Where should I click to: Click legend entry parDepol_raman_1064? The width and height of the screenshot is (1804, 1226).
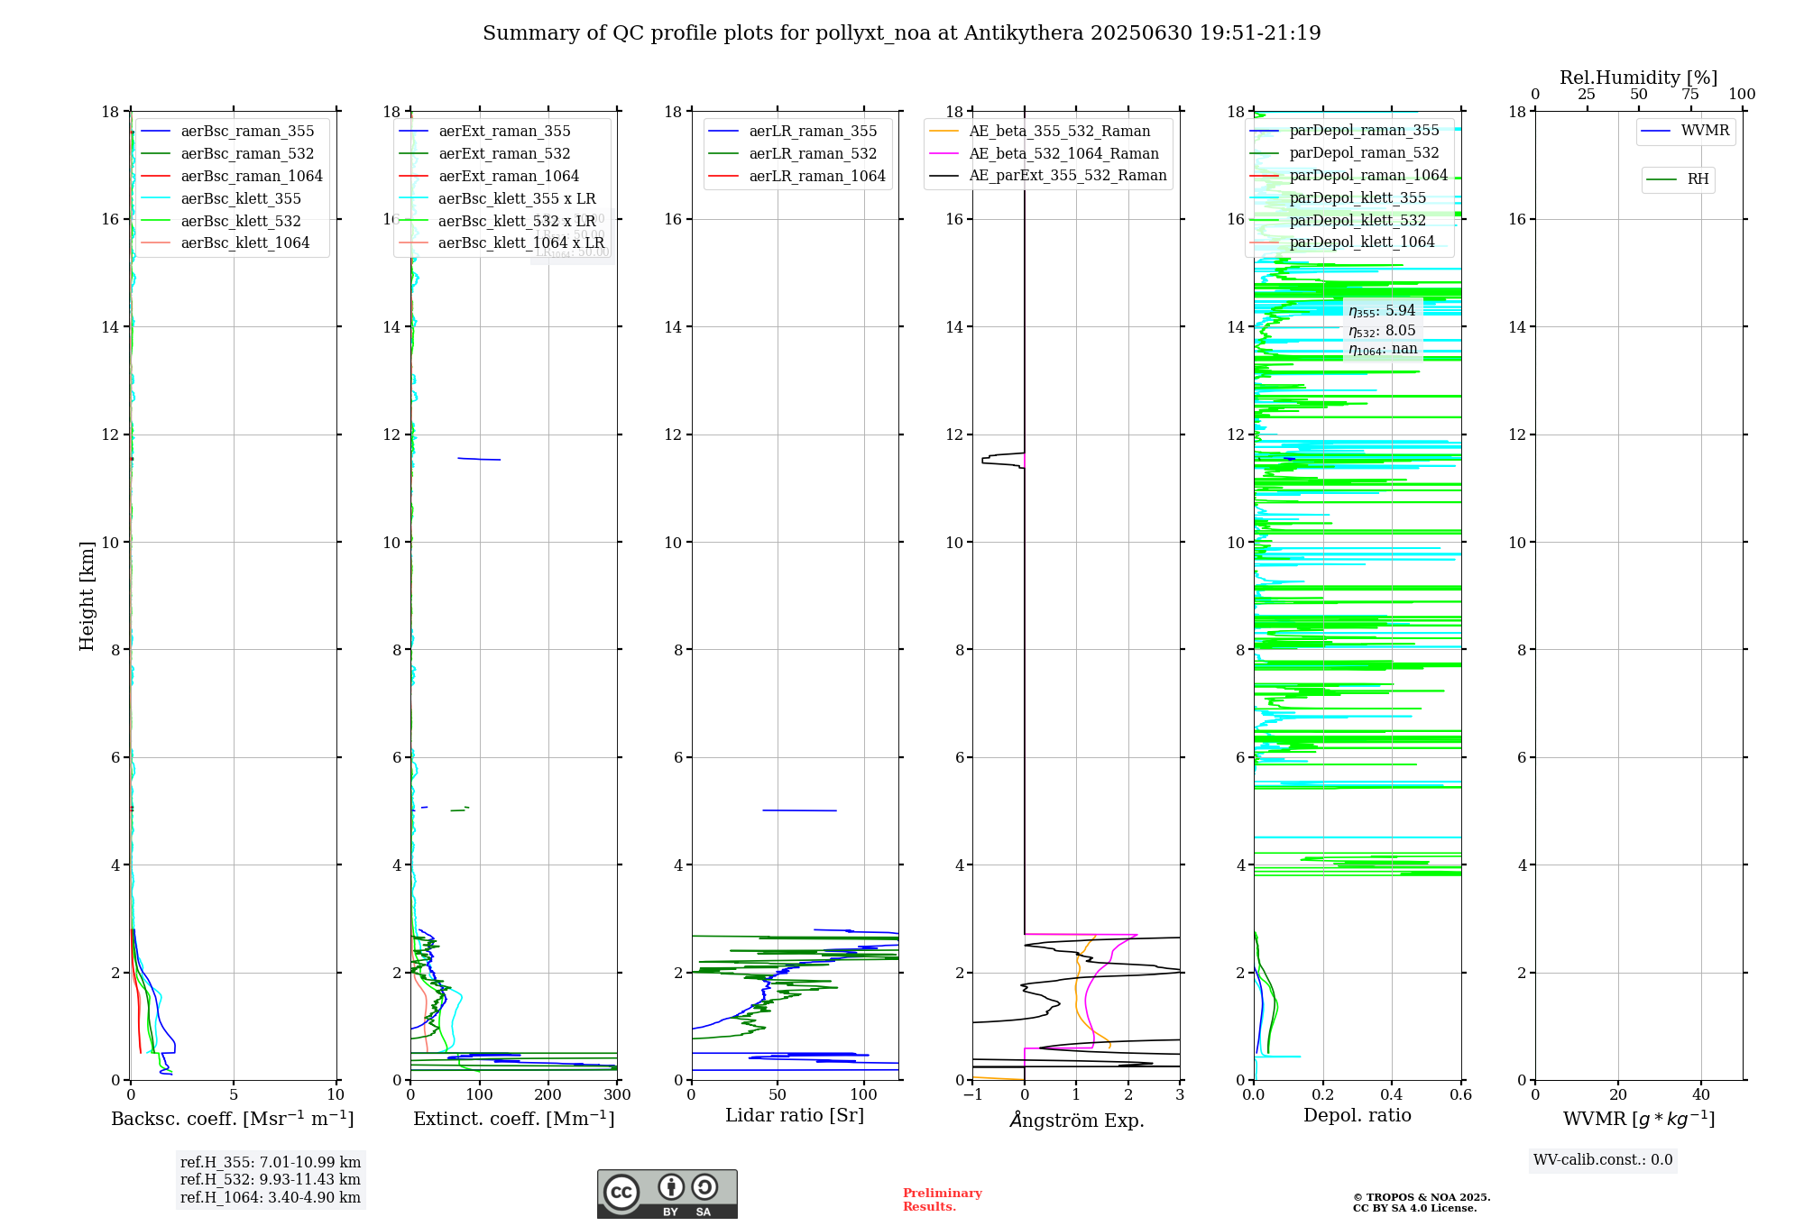coord(1349,176)
